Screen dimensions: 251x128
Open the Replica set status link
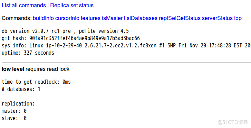click(x=72, y=6)
